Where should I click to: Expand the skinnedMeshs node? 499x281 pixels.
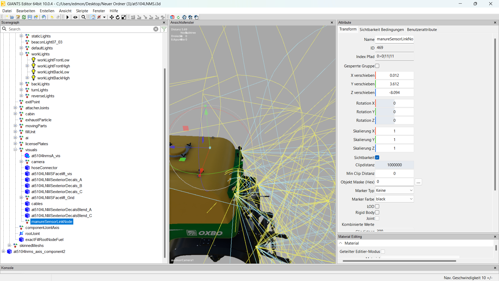[9, 245]
